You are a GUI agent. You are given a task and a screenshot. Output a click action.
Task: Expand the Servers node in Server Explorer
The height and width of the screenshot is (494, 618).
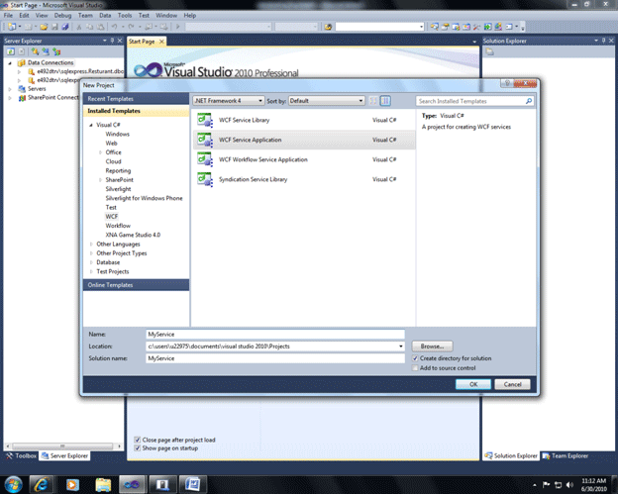(10, 89)
